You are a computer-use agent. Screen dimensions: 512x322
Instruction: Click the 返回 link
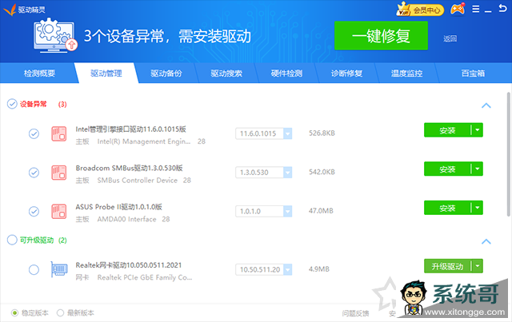450,39
